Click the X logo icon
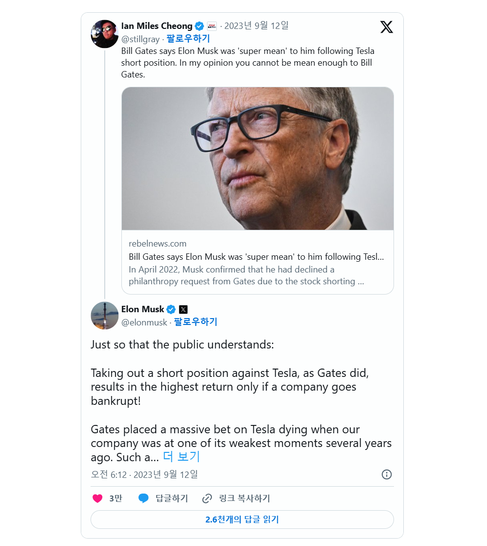 coord(386,27)
